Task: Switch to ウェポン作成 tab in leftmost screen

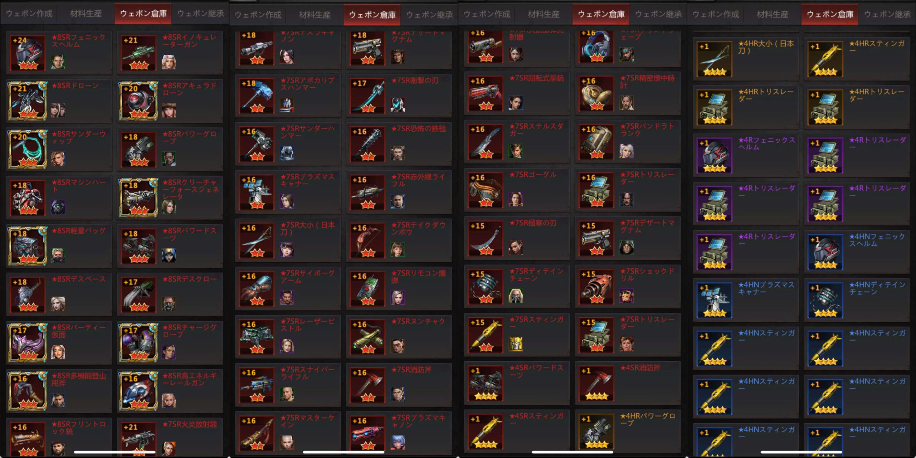Action: (x=29, y=14)
